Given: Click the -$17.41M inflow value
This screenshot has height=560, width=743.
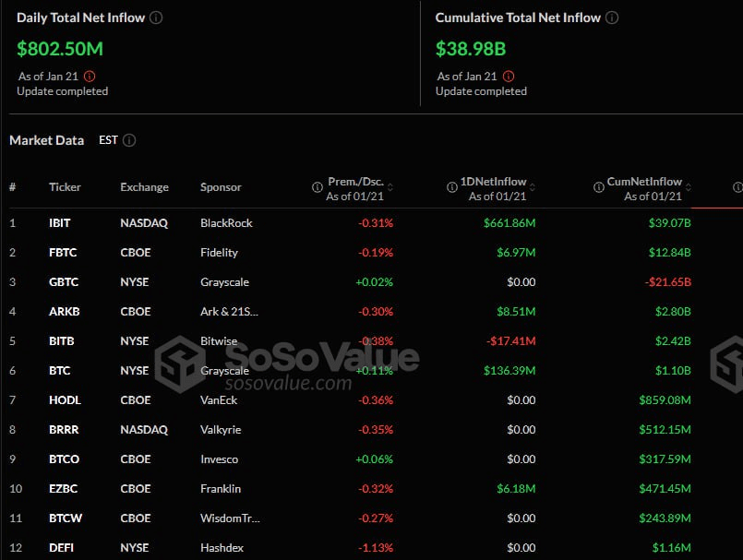Looking at the screenshot, I should (510, 341).
